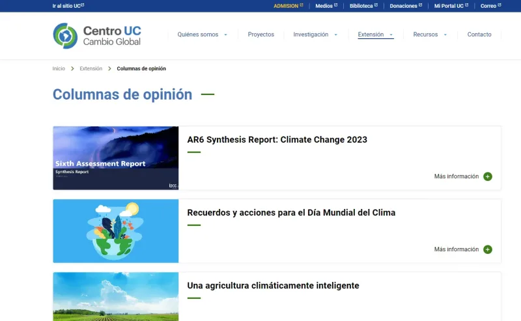Open the Proyectos menu item
Image resolution: width=521 pixels, height=321 pixels.
261,35
